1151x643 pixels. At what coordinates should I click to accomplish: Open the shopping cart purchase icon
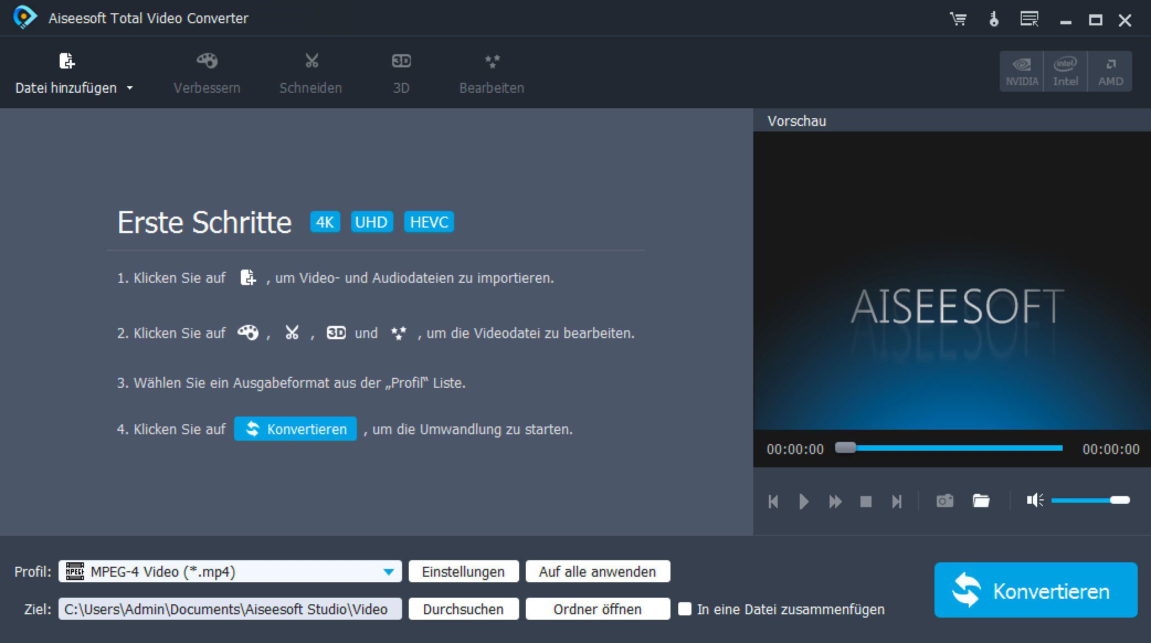958,19
